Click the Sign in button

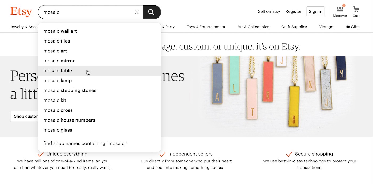[315, 12]
